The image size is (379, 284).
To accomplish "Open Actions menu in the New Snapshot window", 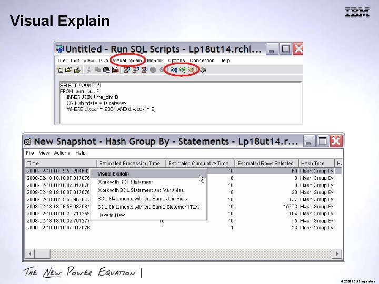I will (62, 153).
